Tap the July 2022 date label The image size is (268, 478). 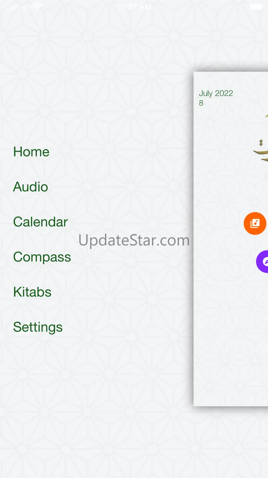pos(216,93)
